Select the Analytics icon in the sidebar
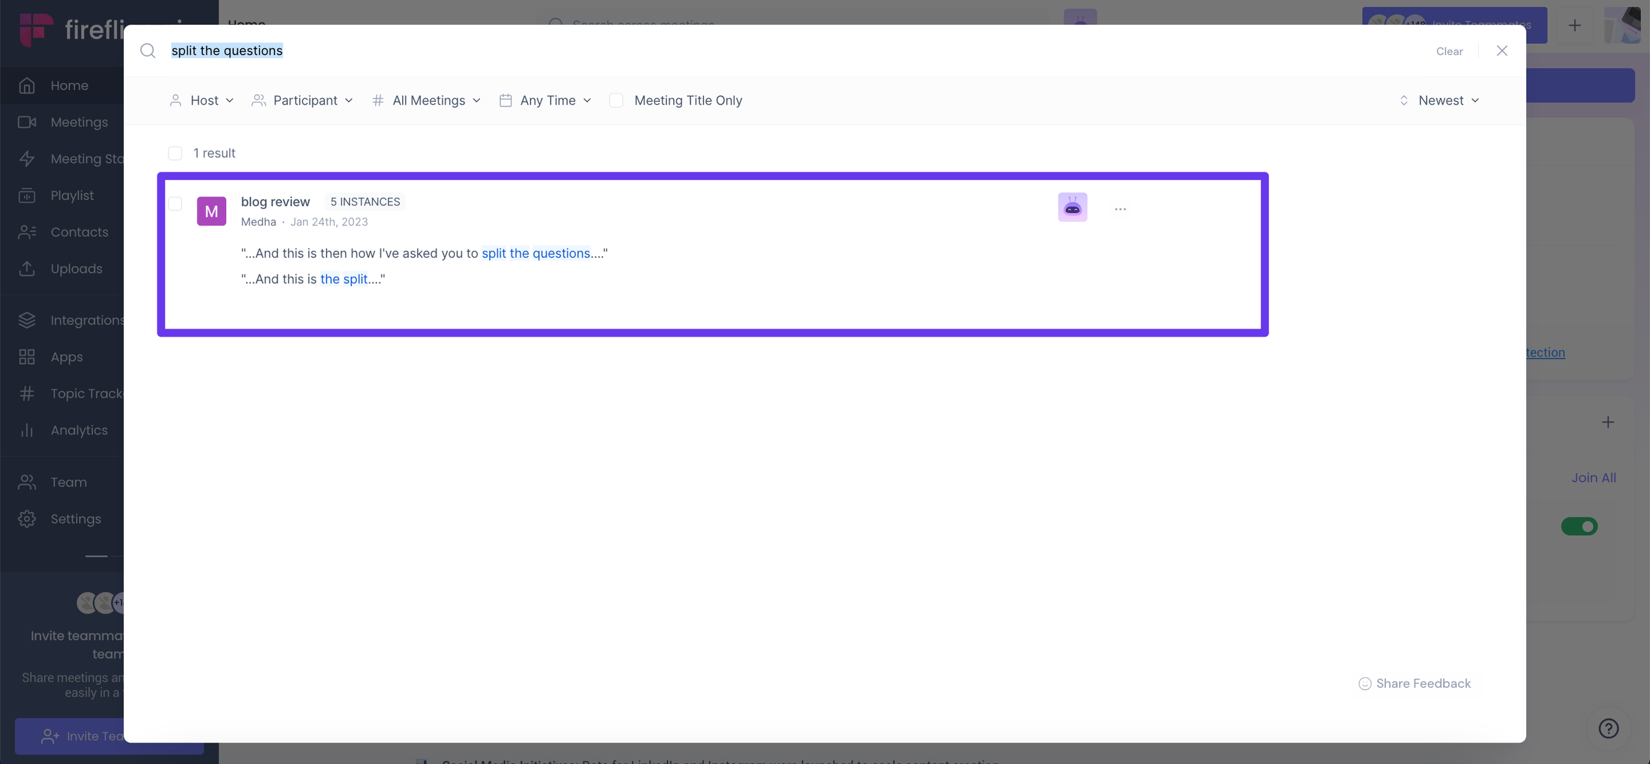Viewport: 1650px width, 764px height. click(x=27, y=430)
